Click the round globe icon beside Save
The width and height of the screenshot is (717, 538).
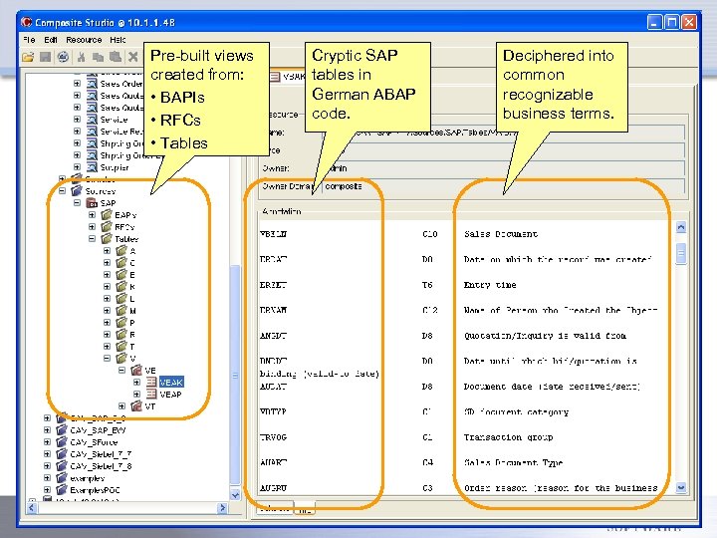point(63,57)
